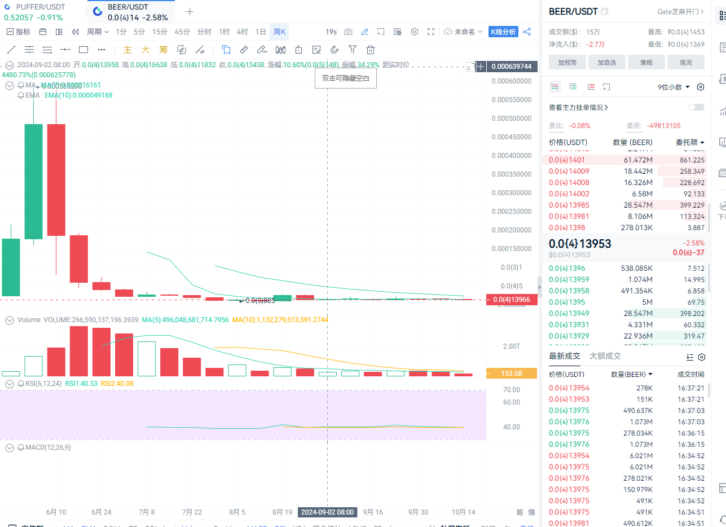Open latest trades settings hexagon icon
The width and height of the screenshot is (726, 527).
(x=702, y=357)
